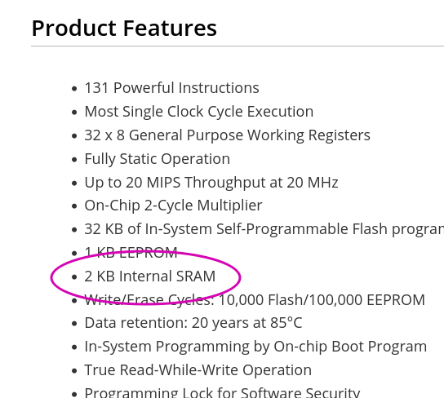Click the circled 2 KB Internal SRAM text
Screen dimensions: 444x398
(x=150, y=276)
